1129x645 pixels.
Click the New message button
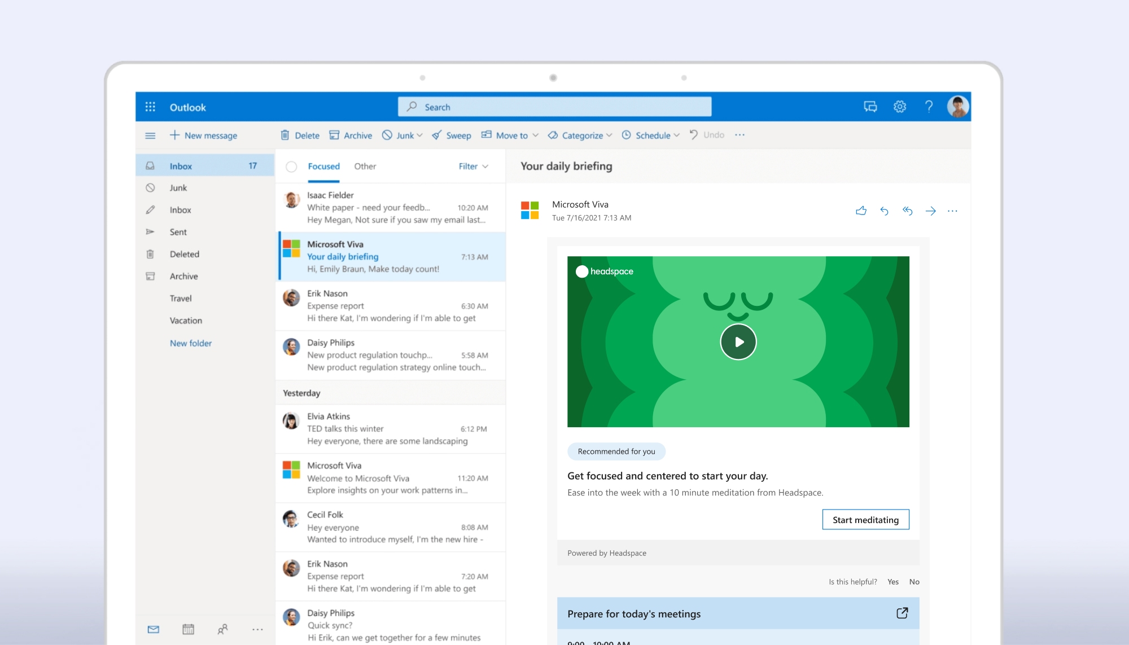(x=204, y=135)
